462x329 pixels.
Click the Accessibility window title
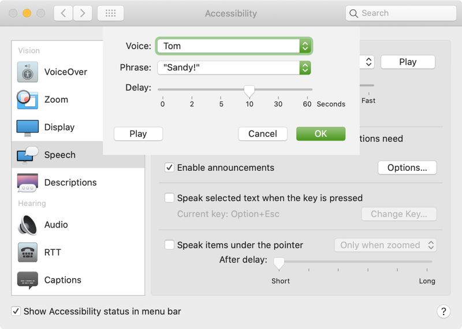tap(231, 13)
